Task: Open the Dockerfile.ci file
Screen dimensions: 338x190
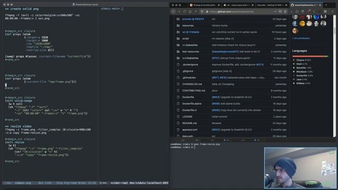Action: tap(189, 110)
